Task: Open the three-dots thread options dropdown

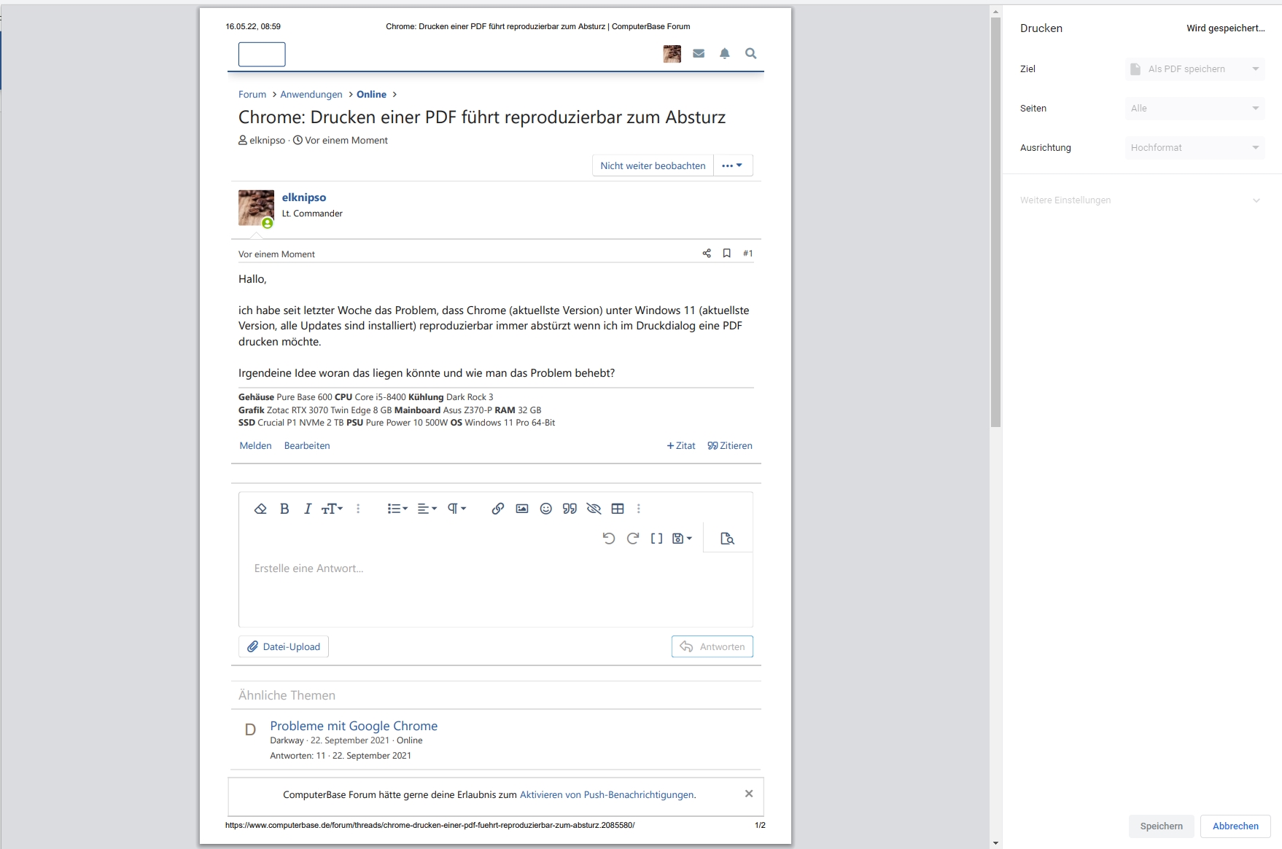Action: click(x=733, y=165)
